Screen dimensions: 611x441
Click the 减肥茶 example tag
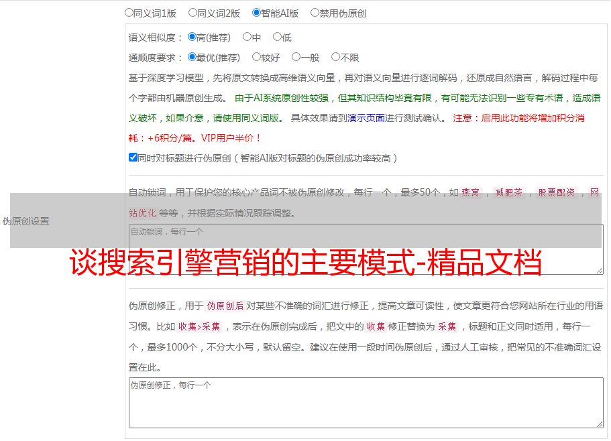[x=509, y=192]
